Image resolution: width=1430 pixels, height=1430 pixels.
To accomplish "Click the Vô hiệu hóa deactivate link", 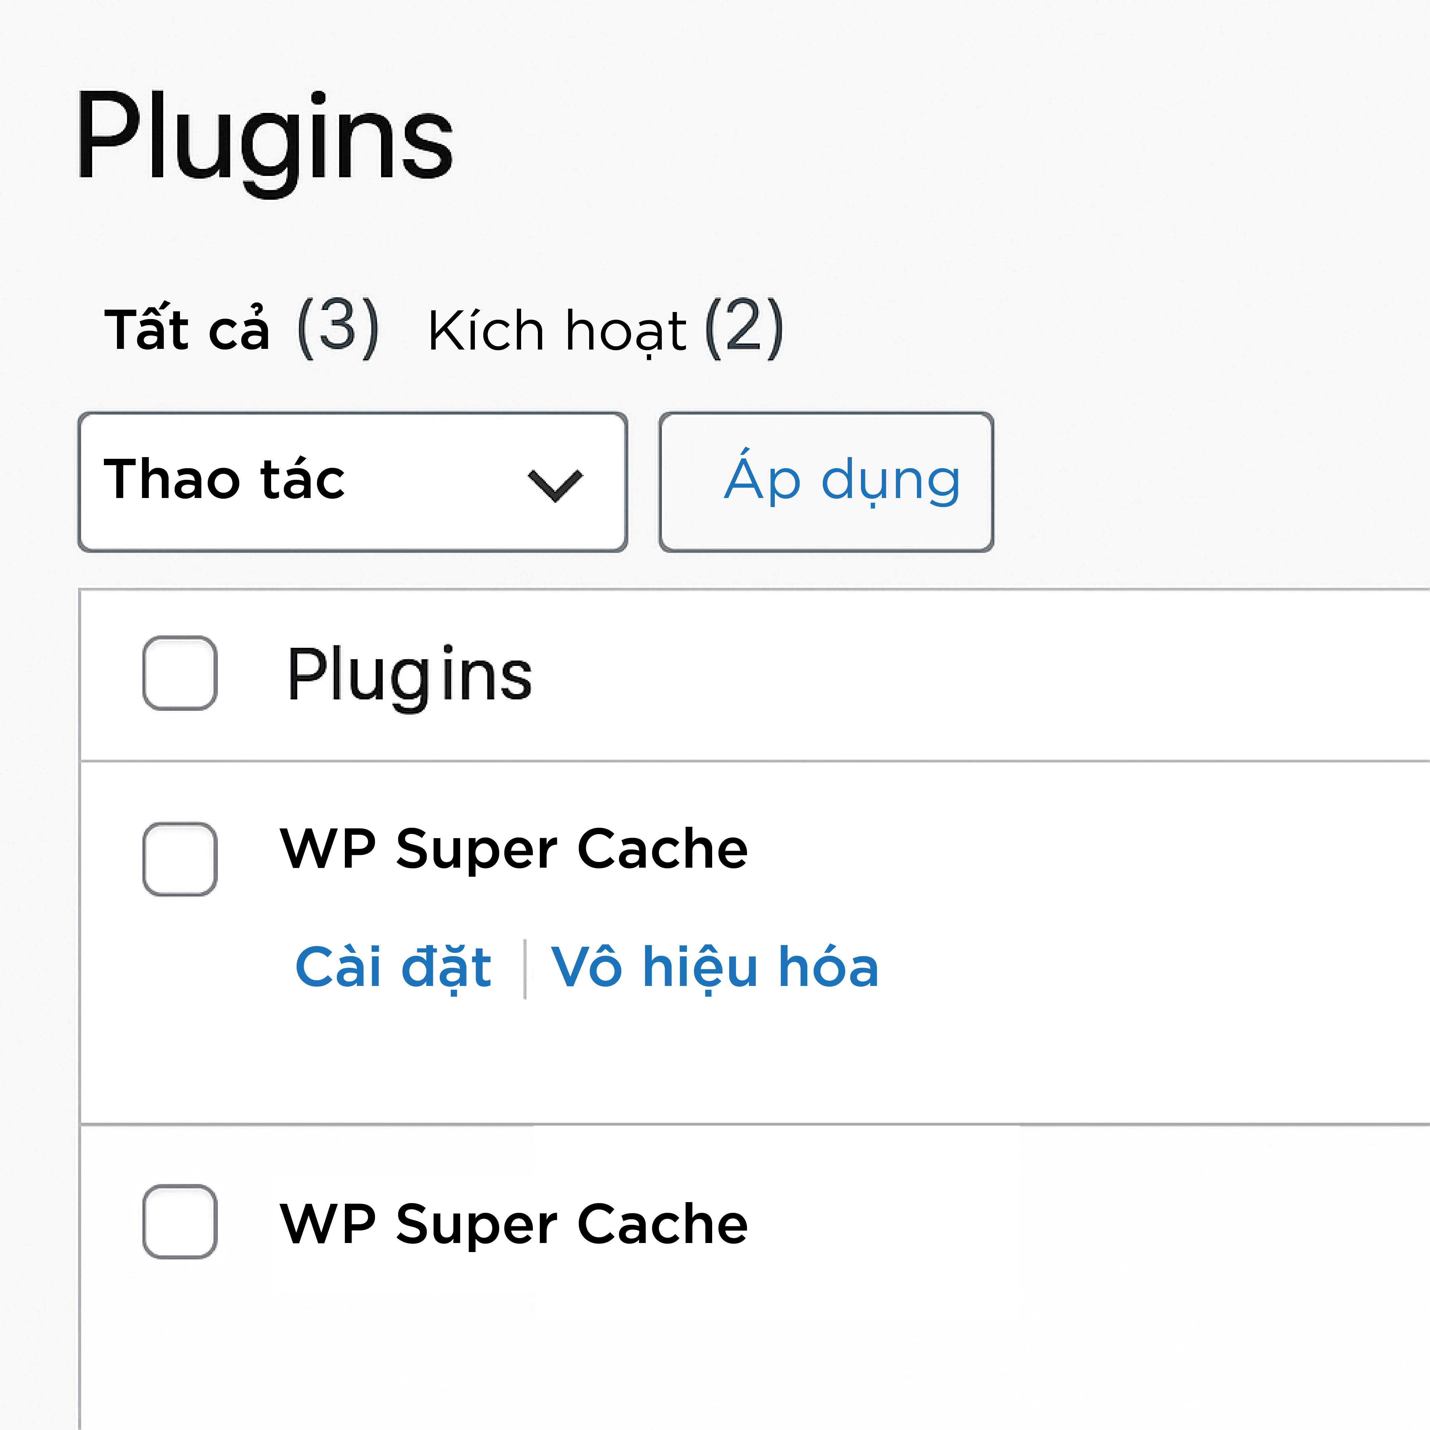I will click(x=714, y=967).
